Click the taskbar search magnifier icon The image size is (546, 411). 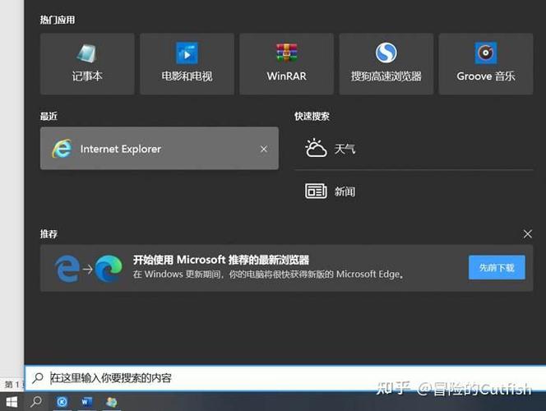coord(36,402)
